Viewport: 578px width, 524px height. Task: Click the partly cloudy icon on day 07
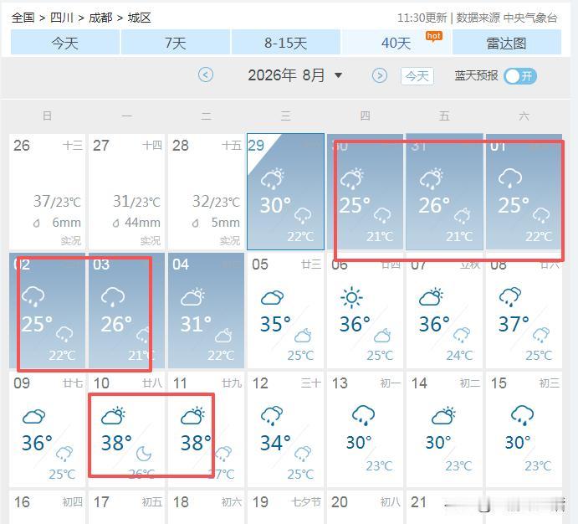pyautogui.click(x=431, y=297)
